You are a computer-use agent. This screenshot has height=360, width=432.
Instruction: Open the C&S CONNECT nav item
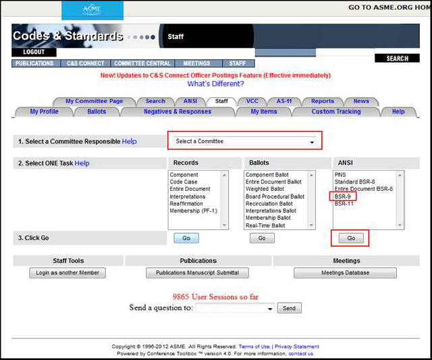click(x=86, y=63)
